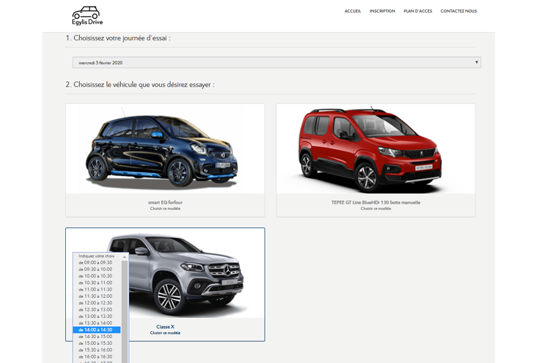Click the time list scroll-up arrow
The width and height of the screenshot is (544, 363).
[x=124, y=257]
